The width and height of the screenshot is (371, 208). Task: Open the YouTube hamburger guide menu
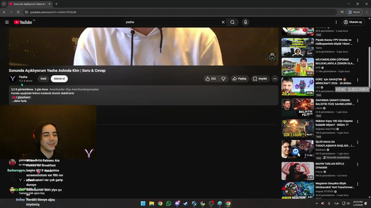pos(7,22)
